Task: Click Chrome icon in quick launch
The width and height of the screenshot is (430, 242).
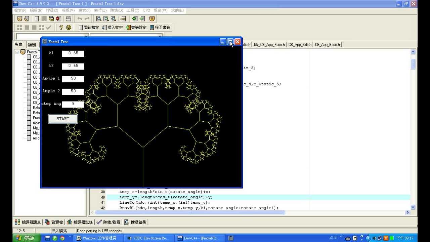Action: click(x=62, y=238)
